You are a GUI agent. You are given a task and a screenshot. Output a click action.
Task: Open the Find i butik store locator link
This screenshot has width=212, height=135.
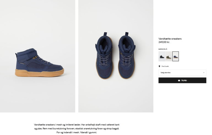(x=165, y=66)
